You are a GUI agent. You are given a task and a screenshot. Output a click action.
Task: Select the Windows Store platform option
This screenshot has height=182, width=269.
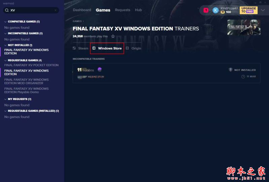[x=107, y=48]
